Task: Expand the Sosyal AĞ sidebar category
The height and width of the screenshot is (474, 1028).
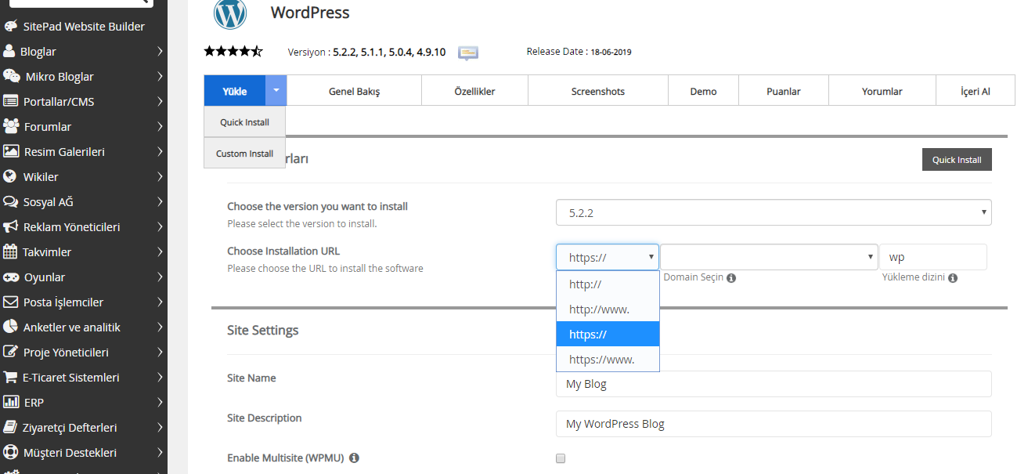Action: (159, 202)
